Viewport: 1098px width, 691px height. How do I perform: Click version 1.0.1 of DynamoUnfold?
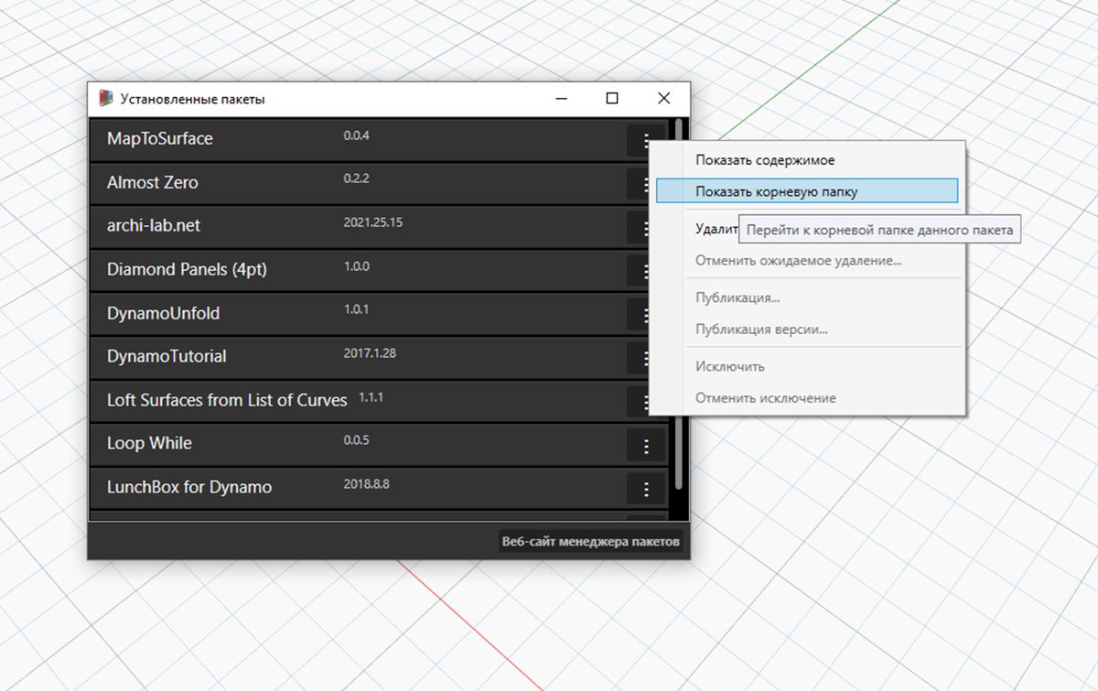pyautogui.click(x=356, y=309)
